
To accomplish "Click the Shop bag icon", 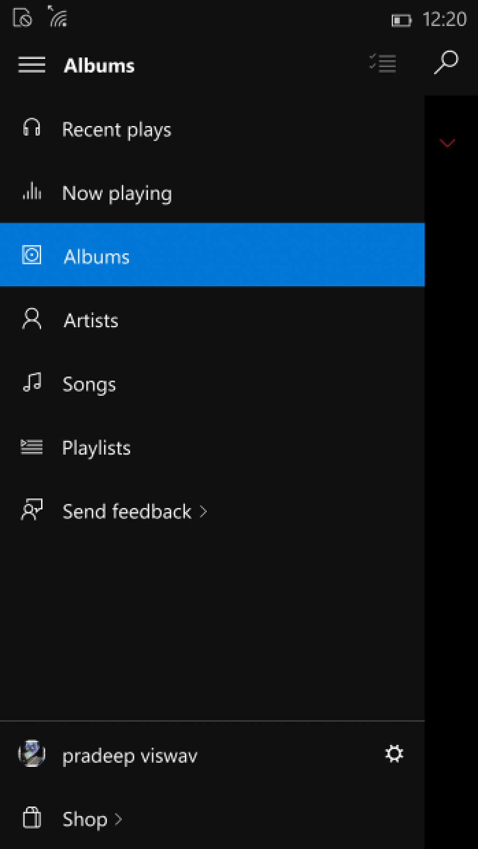I will [32, 817].
